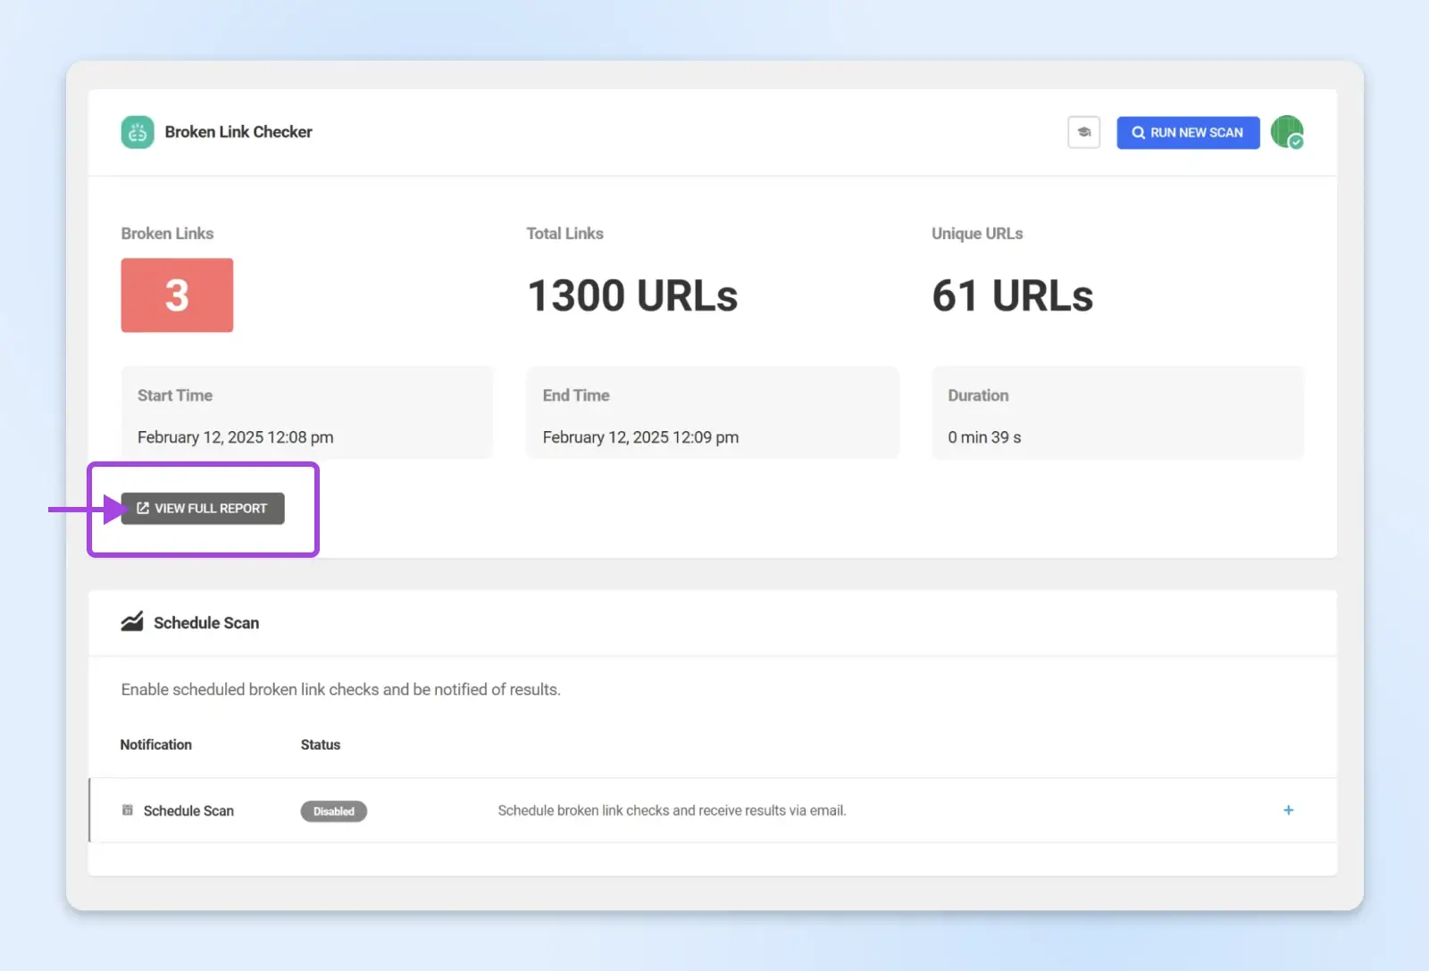
Task: Click the green checkmark badge on avatar
Action: click(x=1296, y=142)
